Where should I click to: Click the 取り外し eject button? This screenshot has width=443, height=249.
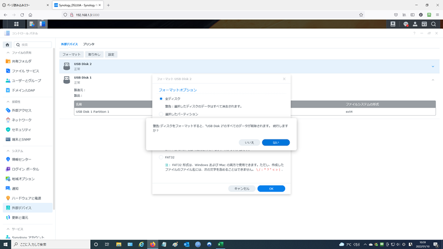[94, 54]
